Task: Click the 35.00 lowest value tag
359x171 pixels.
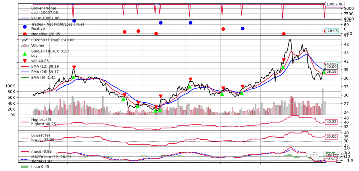Action: [331, 137]
